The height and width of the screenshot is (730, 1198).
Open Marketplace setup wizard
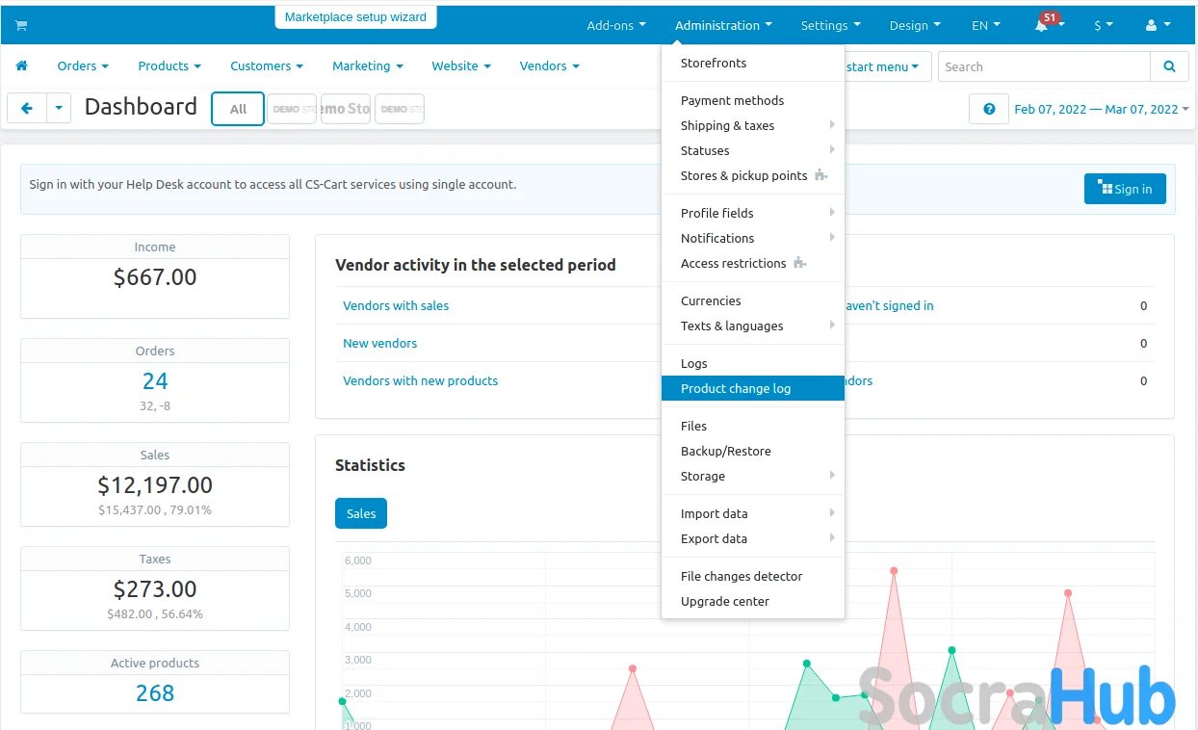click(355, 17)
